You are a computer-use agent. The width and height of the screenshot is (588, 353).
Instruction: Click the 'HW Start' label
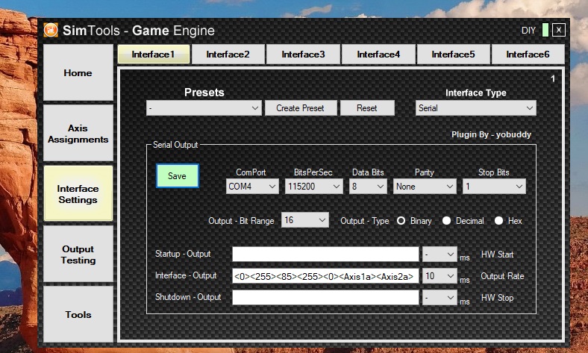[x=497, y=254]
